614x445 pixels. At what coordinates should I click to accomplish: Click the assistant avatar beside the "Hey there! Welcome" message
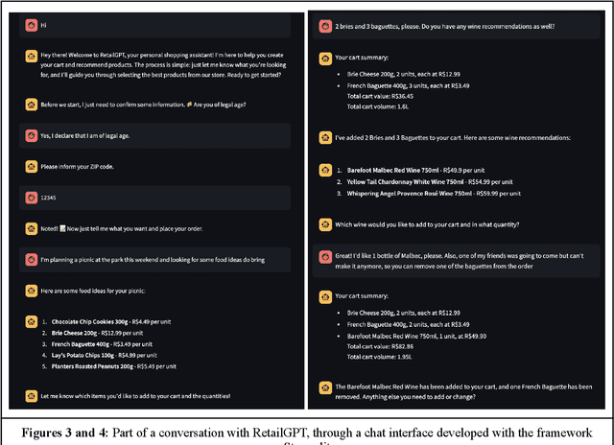(32, 58)
